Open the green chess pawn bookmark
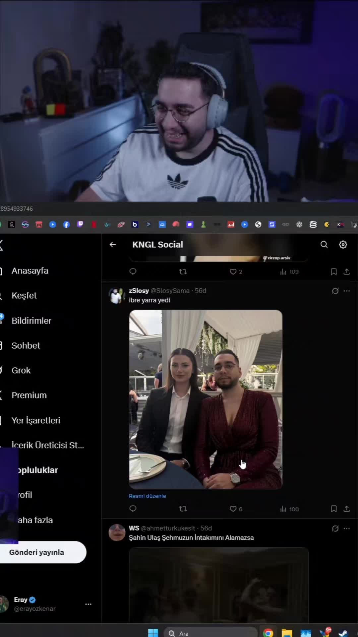 click(204, 225)
